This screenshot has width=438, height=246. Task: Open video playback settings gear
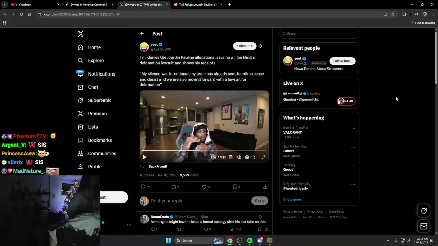coord(247,157)
